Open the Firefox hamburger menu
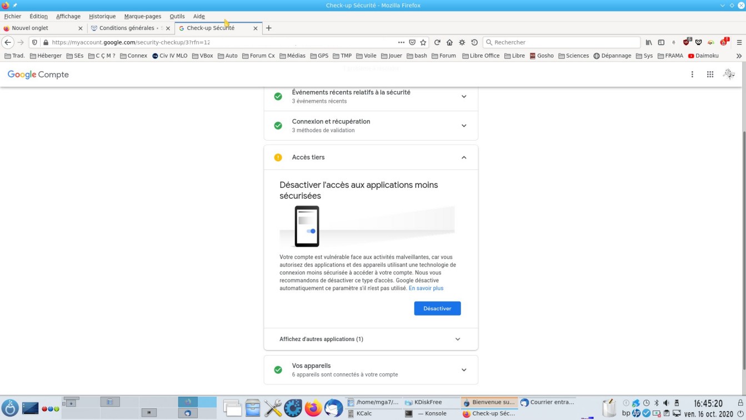The width and height of the screenshot is (746, 420). [739, 42]
